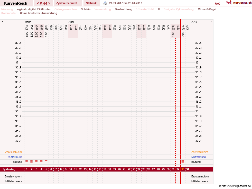
Task: Click the bleeding marker on cycle day 4
Action: [41, 161]
